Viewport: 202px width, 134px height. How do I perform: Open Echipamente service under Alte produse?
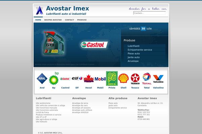tap(117, 108)
